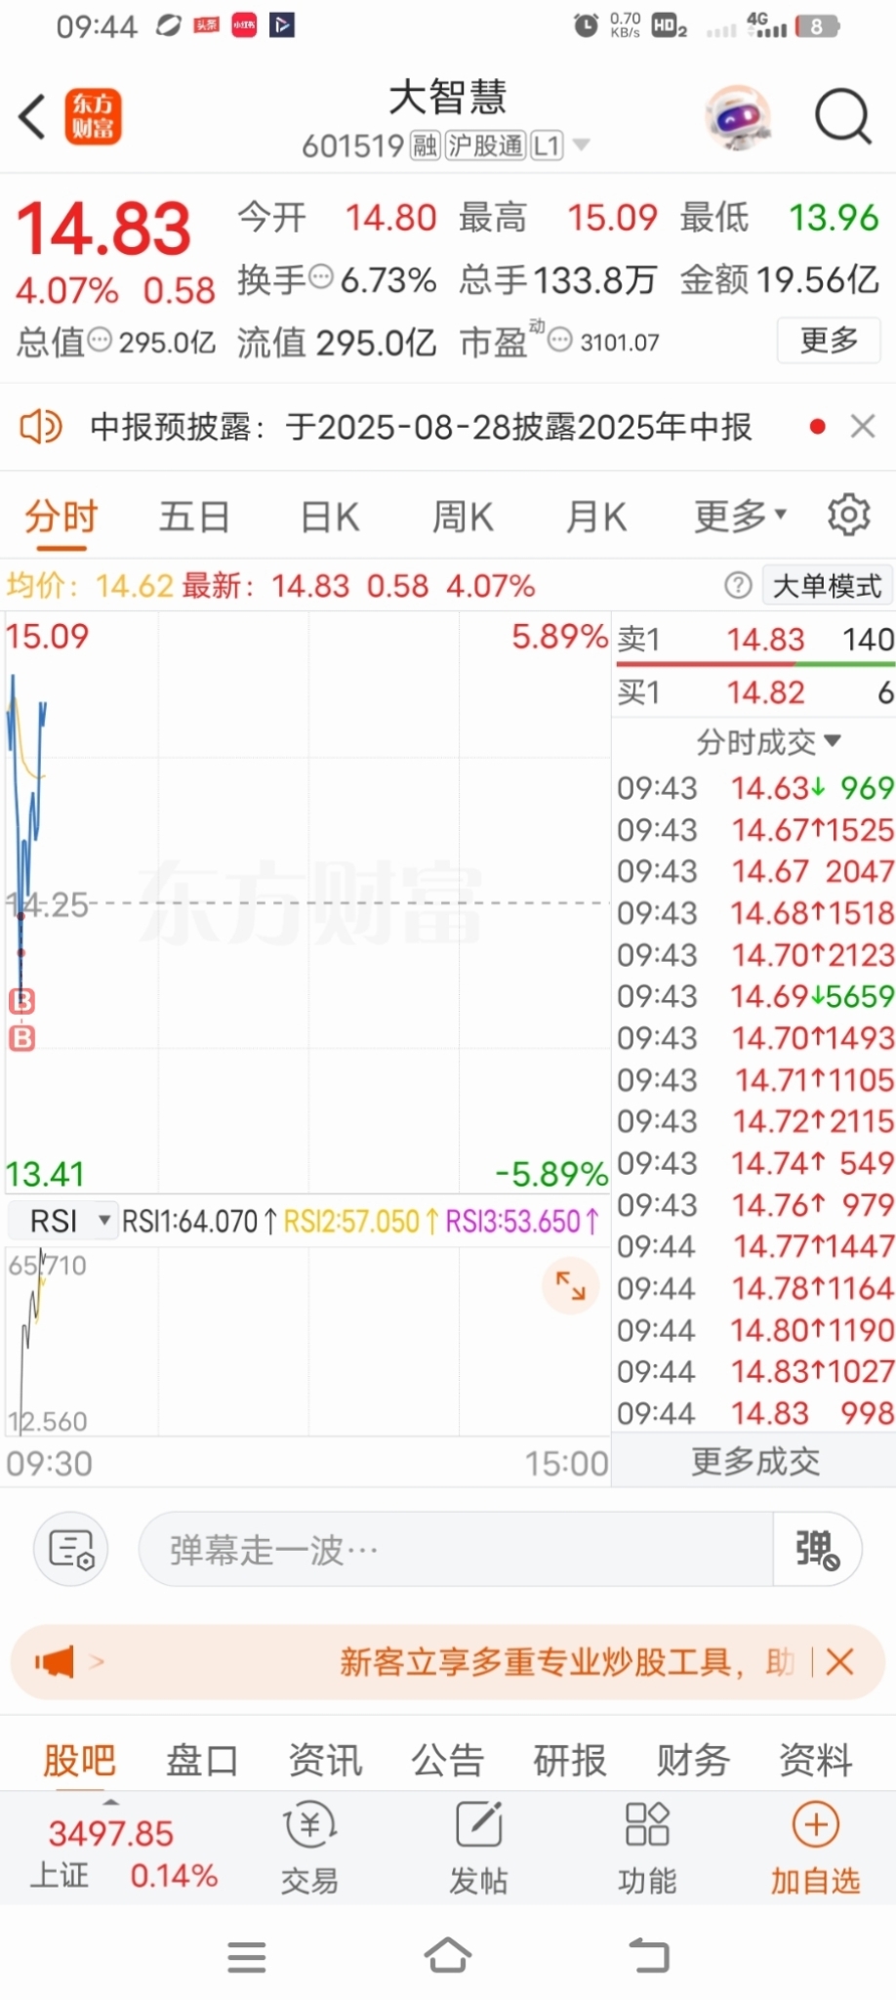The height and width of the screenshot is (2000, 896).
Task: Switch to the 日K tab
Action: [x=329, y=516]
